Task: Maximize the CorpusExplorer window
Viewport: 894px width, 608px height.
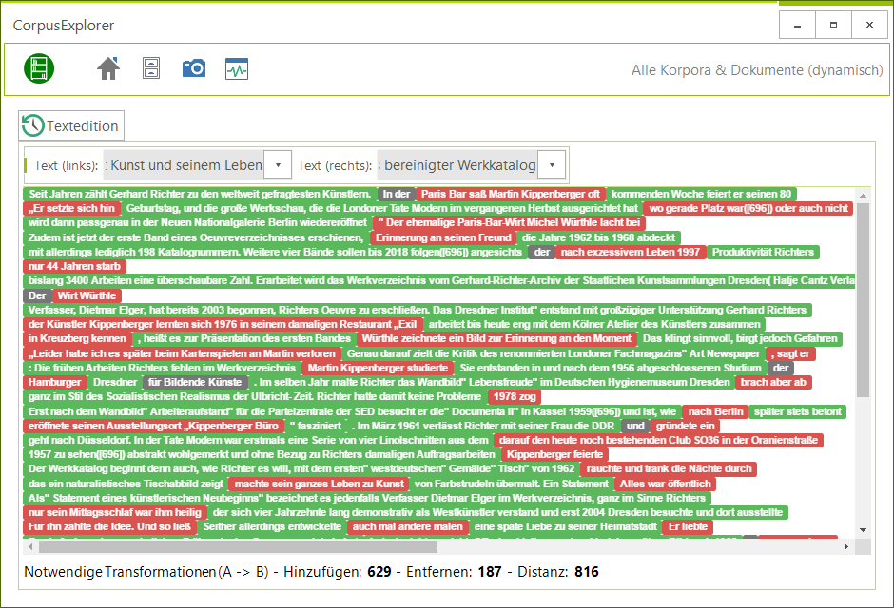Action: 833,24
